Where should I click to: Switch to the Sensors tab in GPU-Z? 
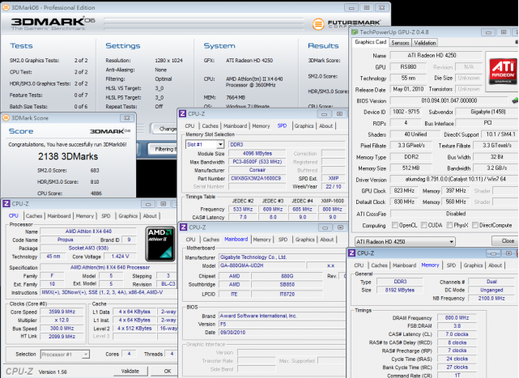point(400,43)
